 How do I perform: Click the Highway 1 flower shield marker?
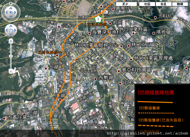[x=98, y=19]
